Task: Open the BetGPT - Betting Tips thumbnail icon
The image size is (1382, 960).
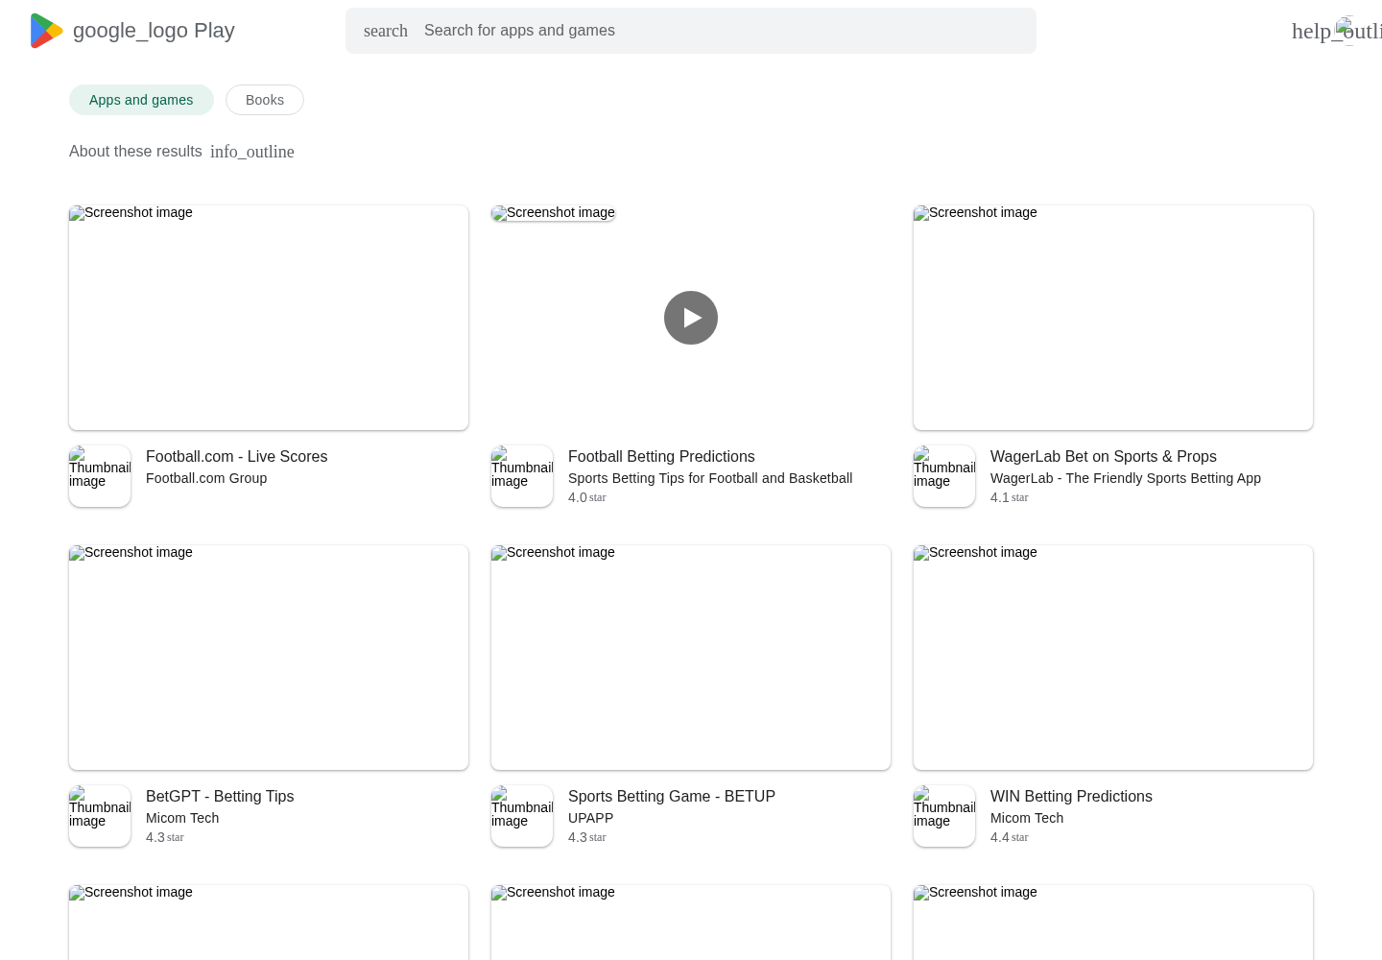Action: tap(100, 816)
